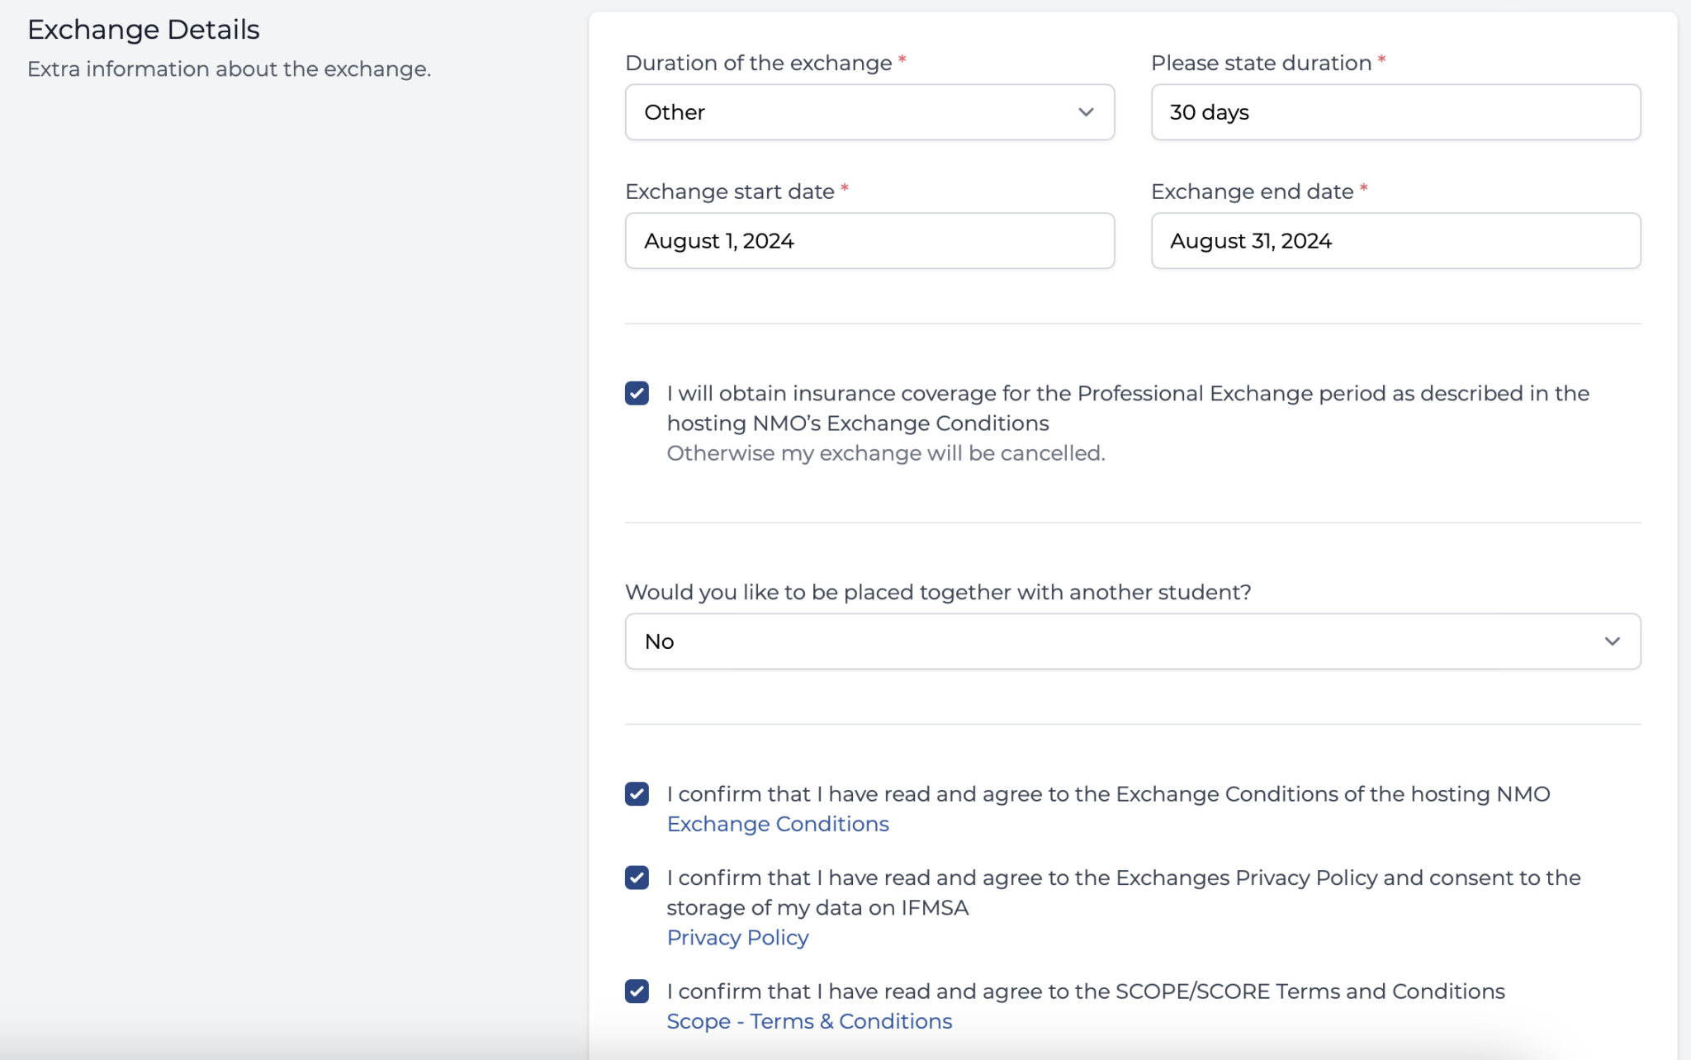Click the 'Otherwise my exchange will be cancelled.' note
1691x1060 pixels.
pos(886,453)
